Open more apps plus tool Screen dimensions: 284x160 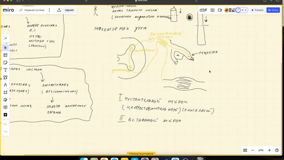[x=5, y=115]
